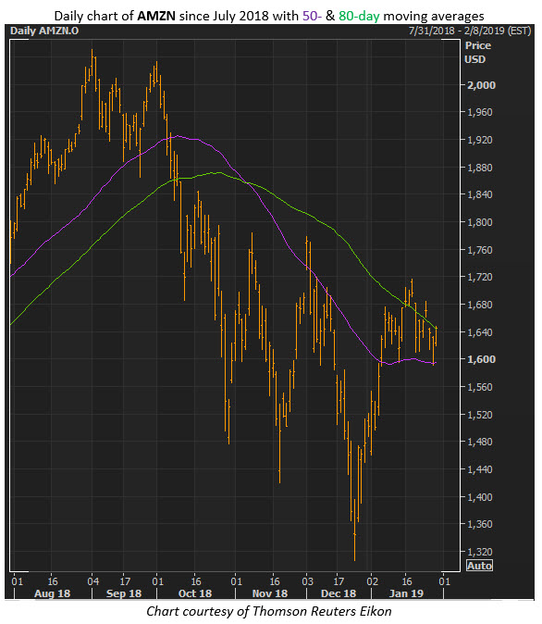Click the 1,720 price axis label
The width and height of the screenshot is (542, 624).
[480, 277]
